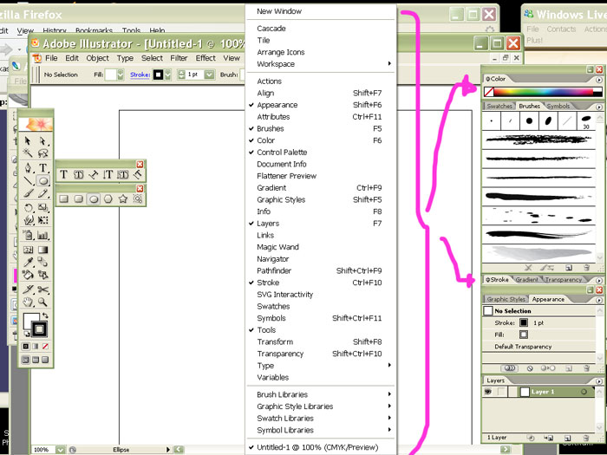Open Gradient tab beside Stroke tab
This screenshot has height=455, width=607.
coord(526,280)
